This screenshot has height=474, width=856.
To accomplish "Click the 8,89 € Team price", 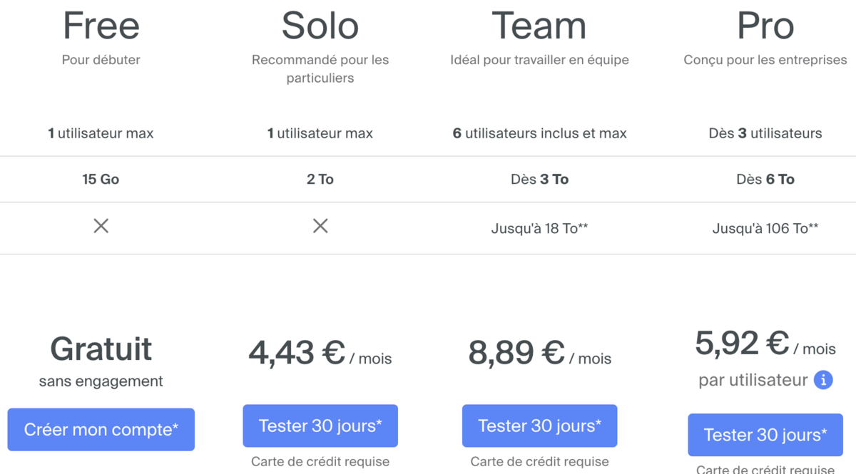I will [516, 353].
